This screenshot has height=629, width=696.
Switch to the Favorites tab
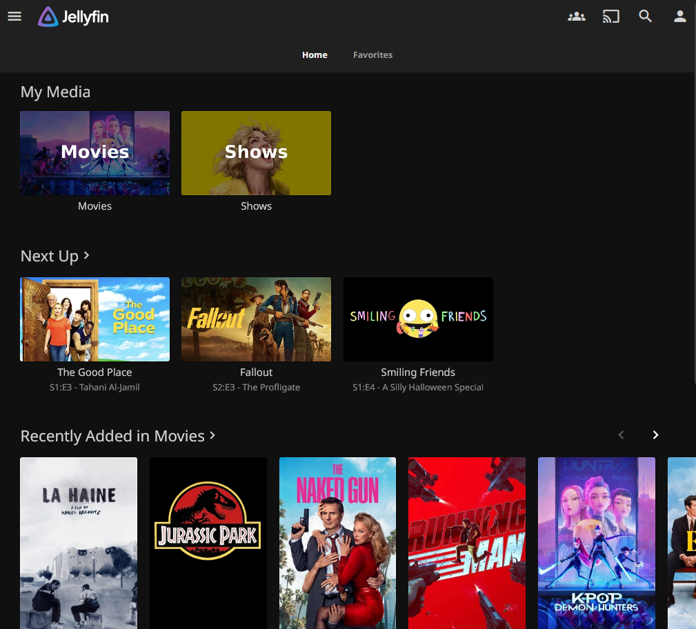[372, 55]
